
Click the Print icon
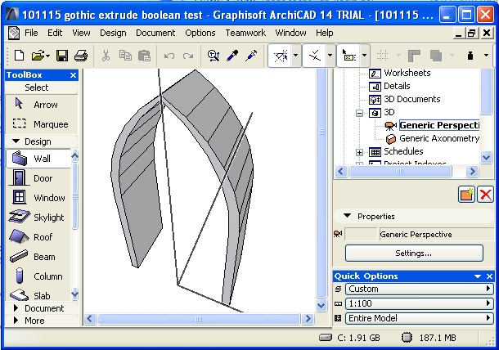pyautogui.click(x=81, y=56)
